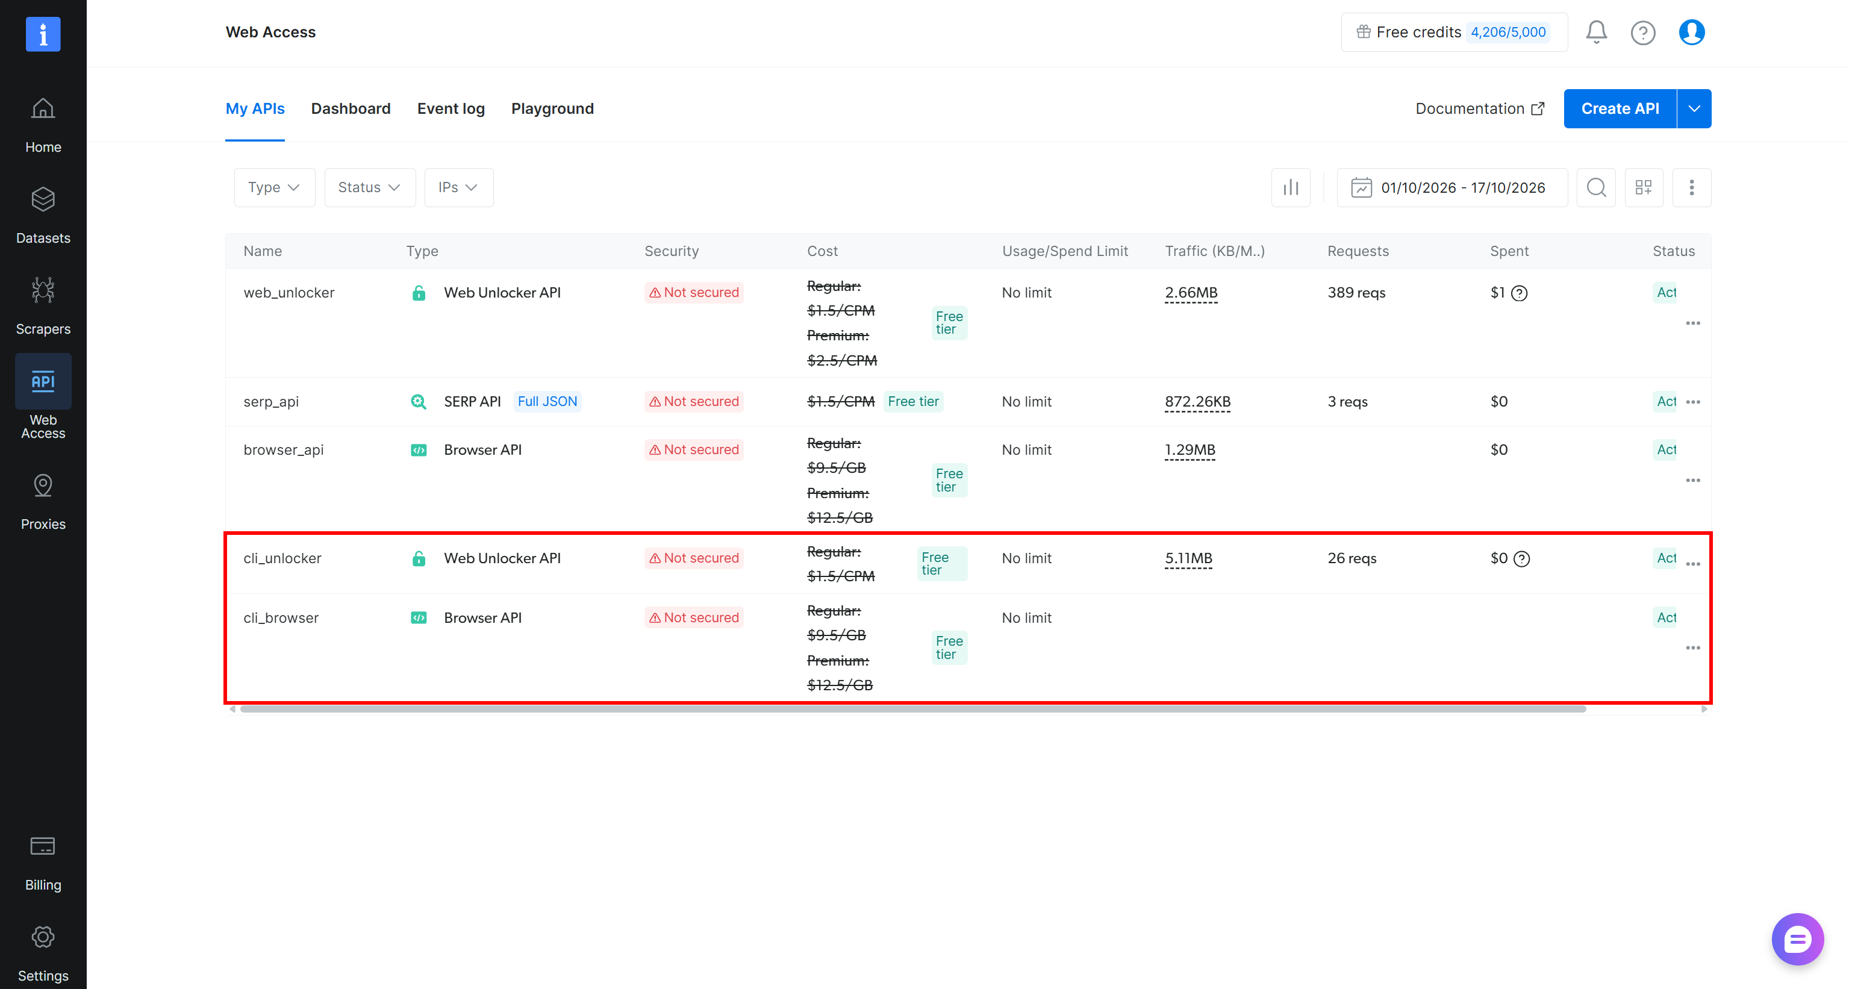Open Proxies from the sidebar
The height and width of the screenshot is (989, 1849).
click(x=43, y=502)
